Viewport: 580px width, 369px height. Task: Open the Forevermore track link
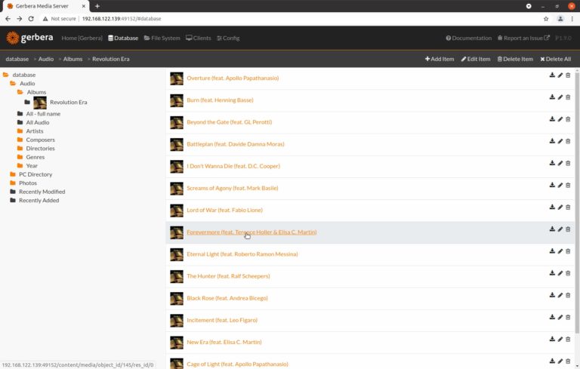coord(251,232)
